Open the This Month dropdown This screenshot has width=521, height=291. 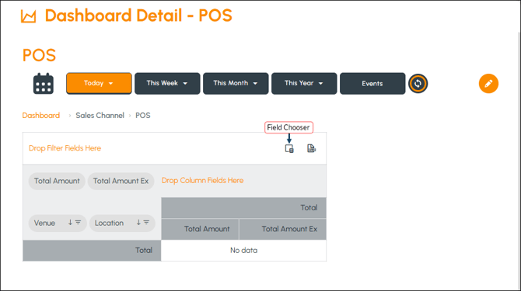(236, 83)
